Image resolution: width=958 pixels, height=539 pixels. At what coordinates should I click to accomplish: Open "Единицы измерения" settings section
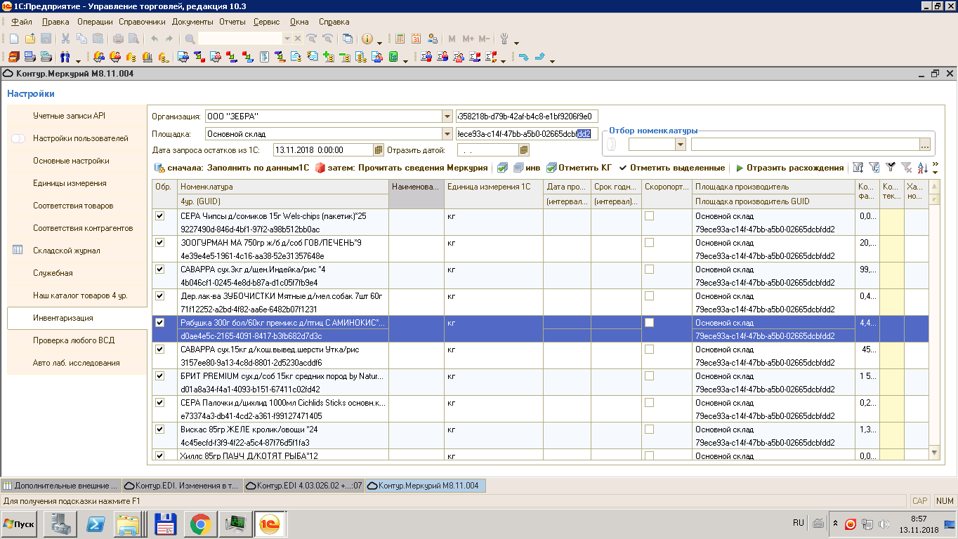click(70, 183)
